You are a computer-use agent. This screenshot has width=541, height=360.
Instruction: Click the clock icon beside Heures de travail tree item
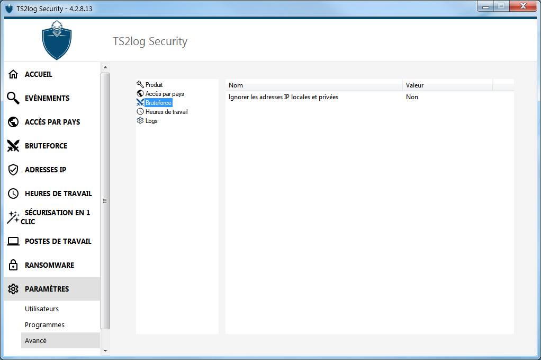(140, 111)
